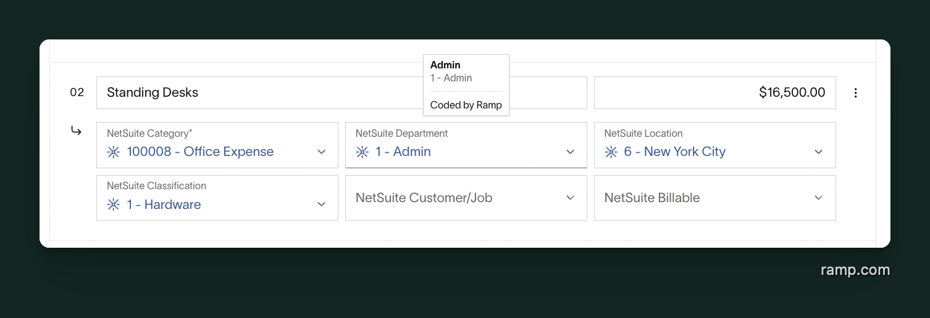
Task: Click the sparkle icon in NetSuite Category
Action: [x=114, y=152]
